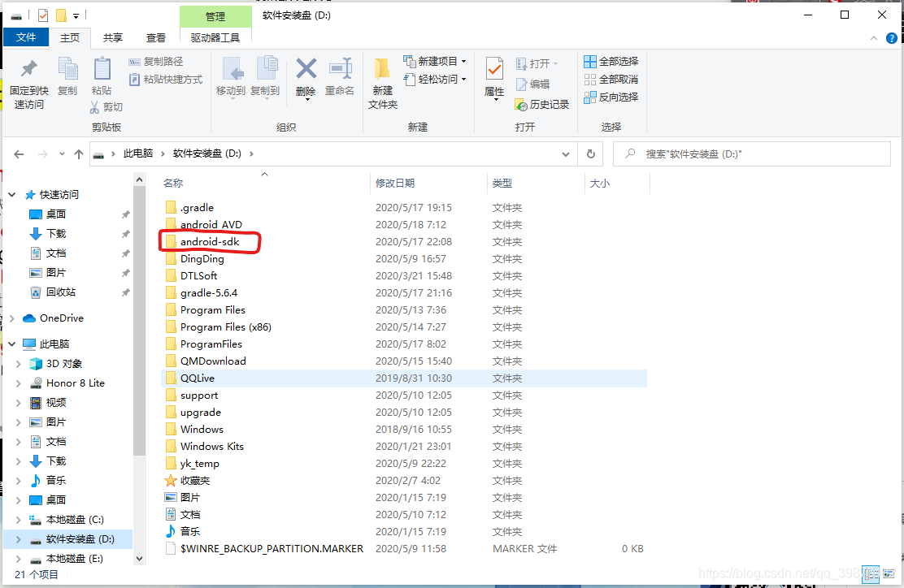Select the android-sdk folder
Image resolution: width=904 pixels, height=588 pixels.
pos(210,242)
